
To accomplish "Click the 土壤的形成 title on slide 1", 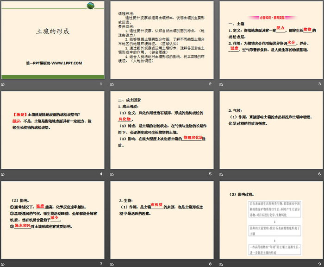I will (x=53, y=31).
